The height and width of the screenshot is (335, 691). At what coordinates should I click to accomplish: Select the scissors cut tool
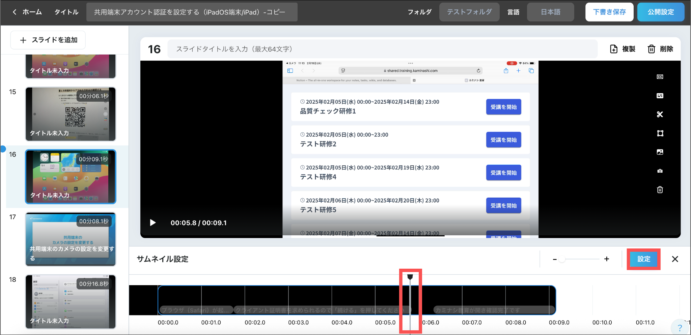tap(660, 114)
